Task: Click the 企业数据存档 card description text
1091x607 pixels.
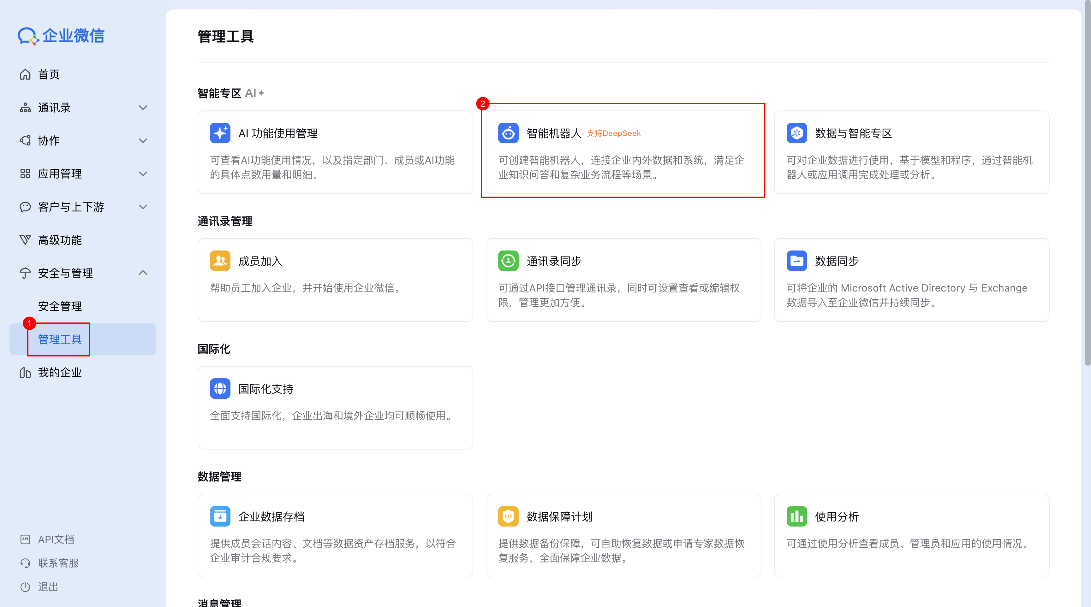Action: tap(333, 551)
